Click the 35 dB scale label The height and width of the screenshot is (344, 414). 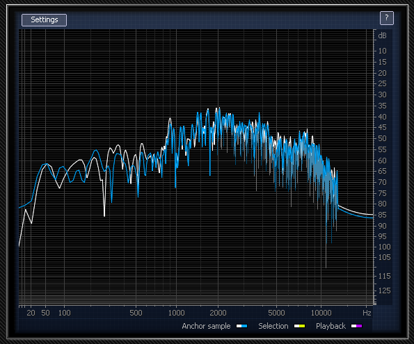[x=382, y=106]
